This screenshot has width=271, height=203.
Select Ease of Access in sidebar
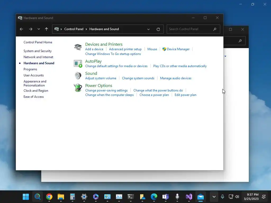tap(34, 97)
